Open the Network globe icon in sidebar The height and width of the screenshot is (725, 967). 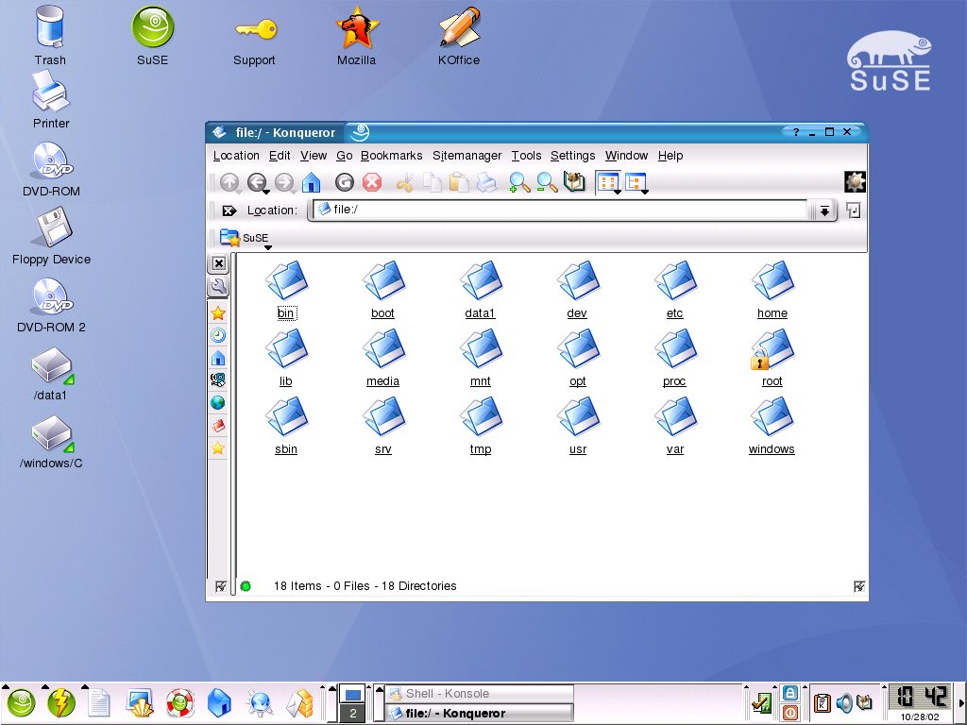[x=218, y=403]
